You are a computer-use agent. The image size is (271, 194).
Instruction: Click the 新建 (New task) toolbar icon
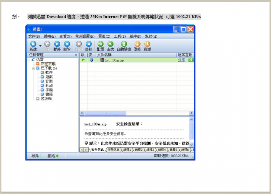click(33, 46)
